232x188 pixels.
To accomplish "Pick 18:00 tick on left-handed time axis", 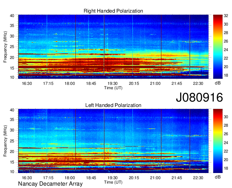I will click(x=70, y=178).
